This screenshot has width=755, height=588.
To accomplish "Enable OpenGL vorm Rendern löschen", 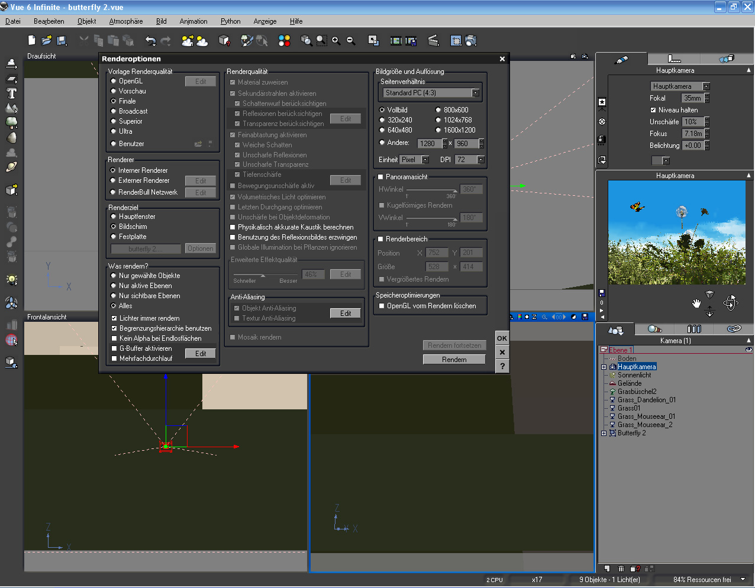I will pyautogui.click(x=382, y=306).
